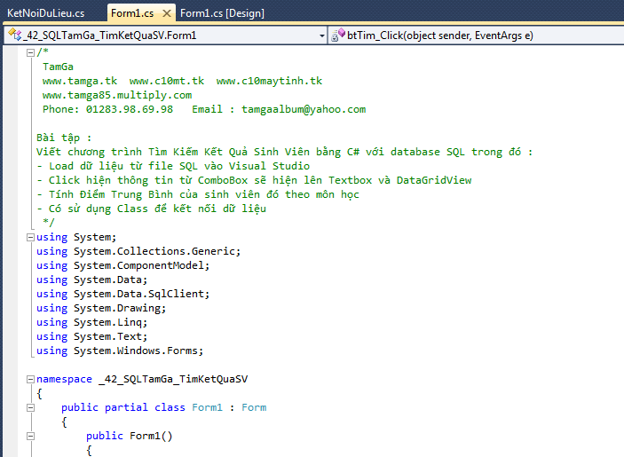Click the line starting 'Viết chương trình Tìm Kiếm'
The height and width of the screenshot is (457, 624).
click(x=284, y=152)
